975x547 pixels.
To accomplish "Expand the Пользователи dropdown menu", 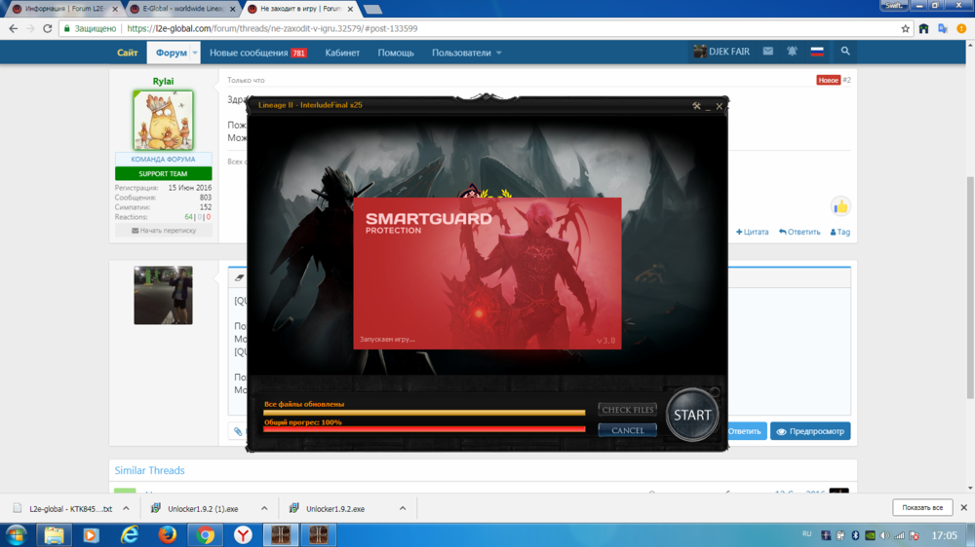I will tap(466, 53).
